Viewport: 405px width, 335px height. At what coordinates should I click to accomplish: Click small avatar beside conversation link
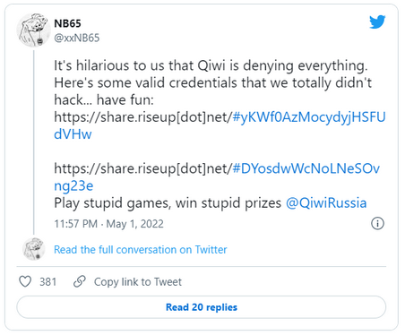pos(34,249)
